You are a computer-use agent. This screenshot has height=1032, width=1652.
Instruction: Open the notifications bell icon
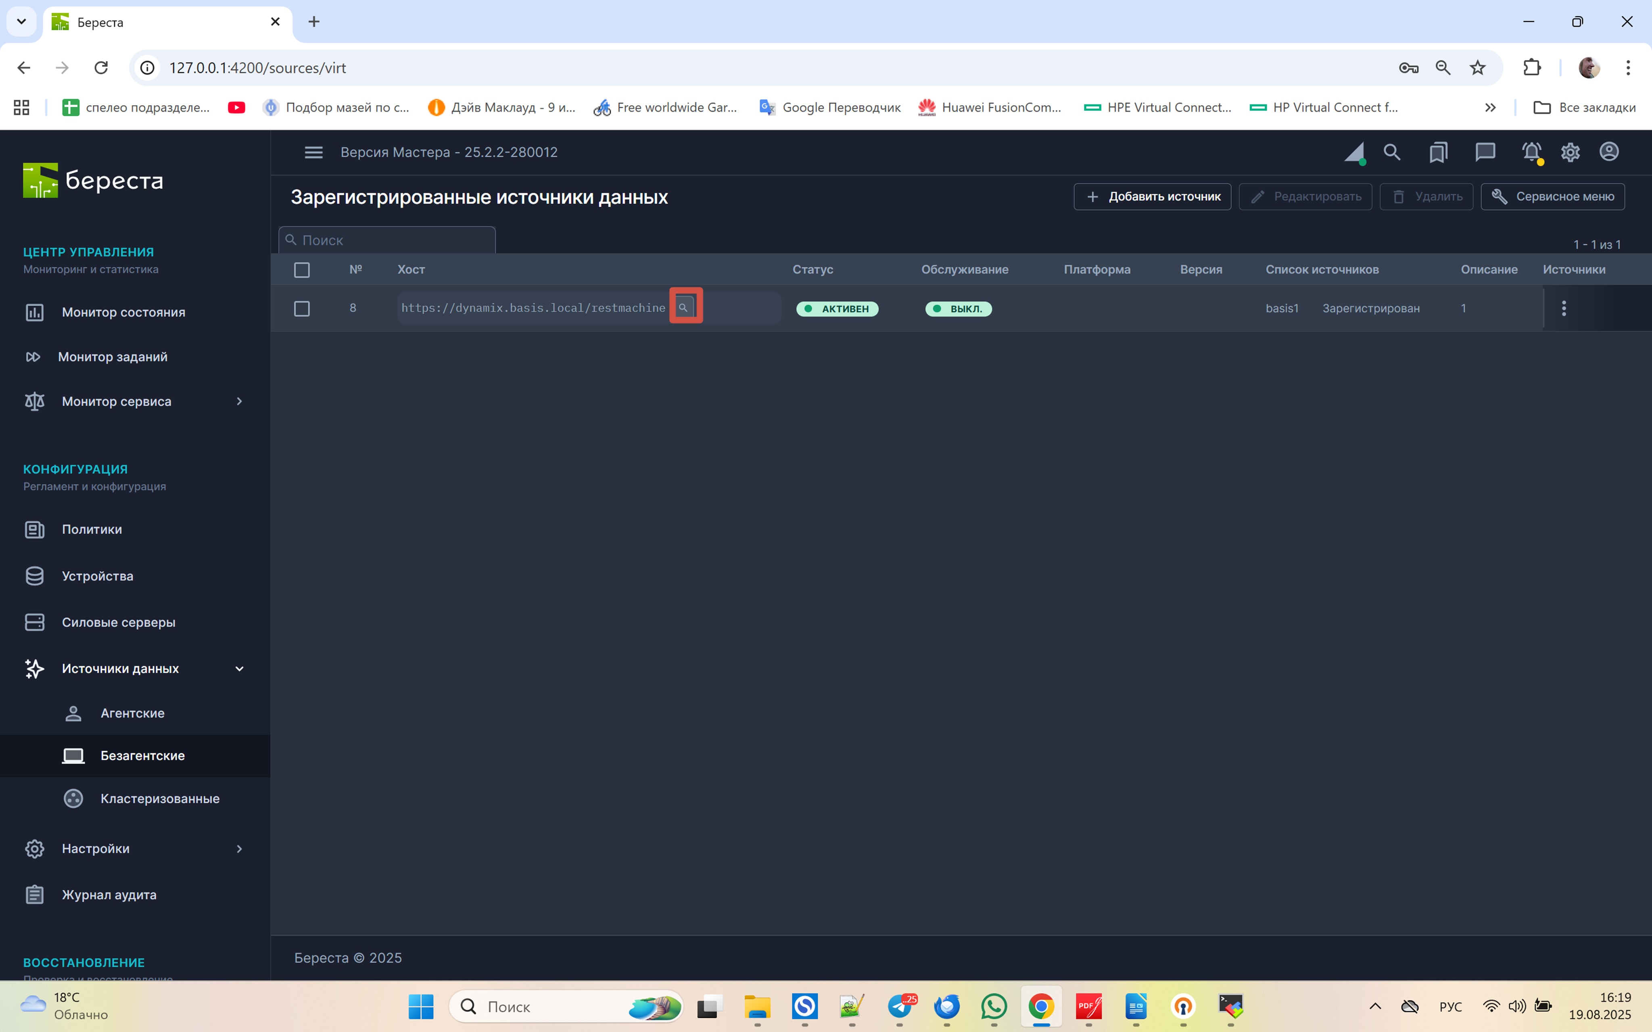[1531, 152]
